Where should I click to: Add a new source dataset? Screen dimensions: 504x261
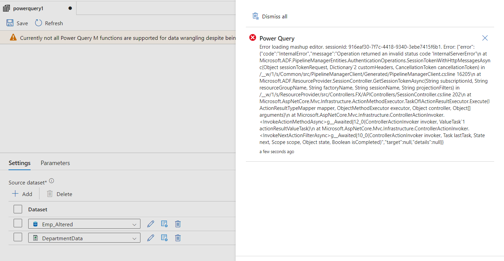(x=22, y=194)
